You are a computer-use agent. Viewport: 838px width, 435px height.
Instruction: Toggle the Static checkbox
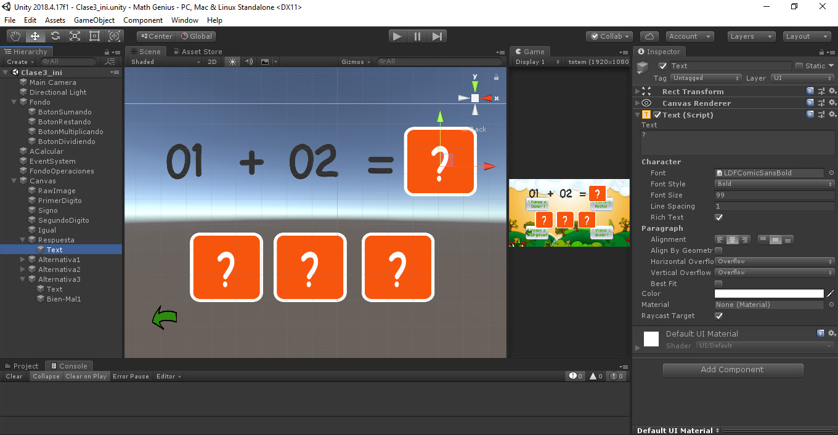[x=799, y=66]
